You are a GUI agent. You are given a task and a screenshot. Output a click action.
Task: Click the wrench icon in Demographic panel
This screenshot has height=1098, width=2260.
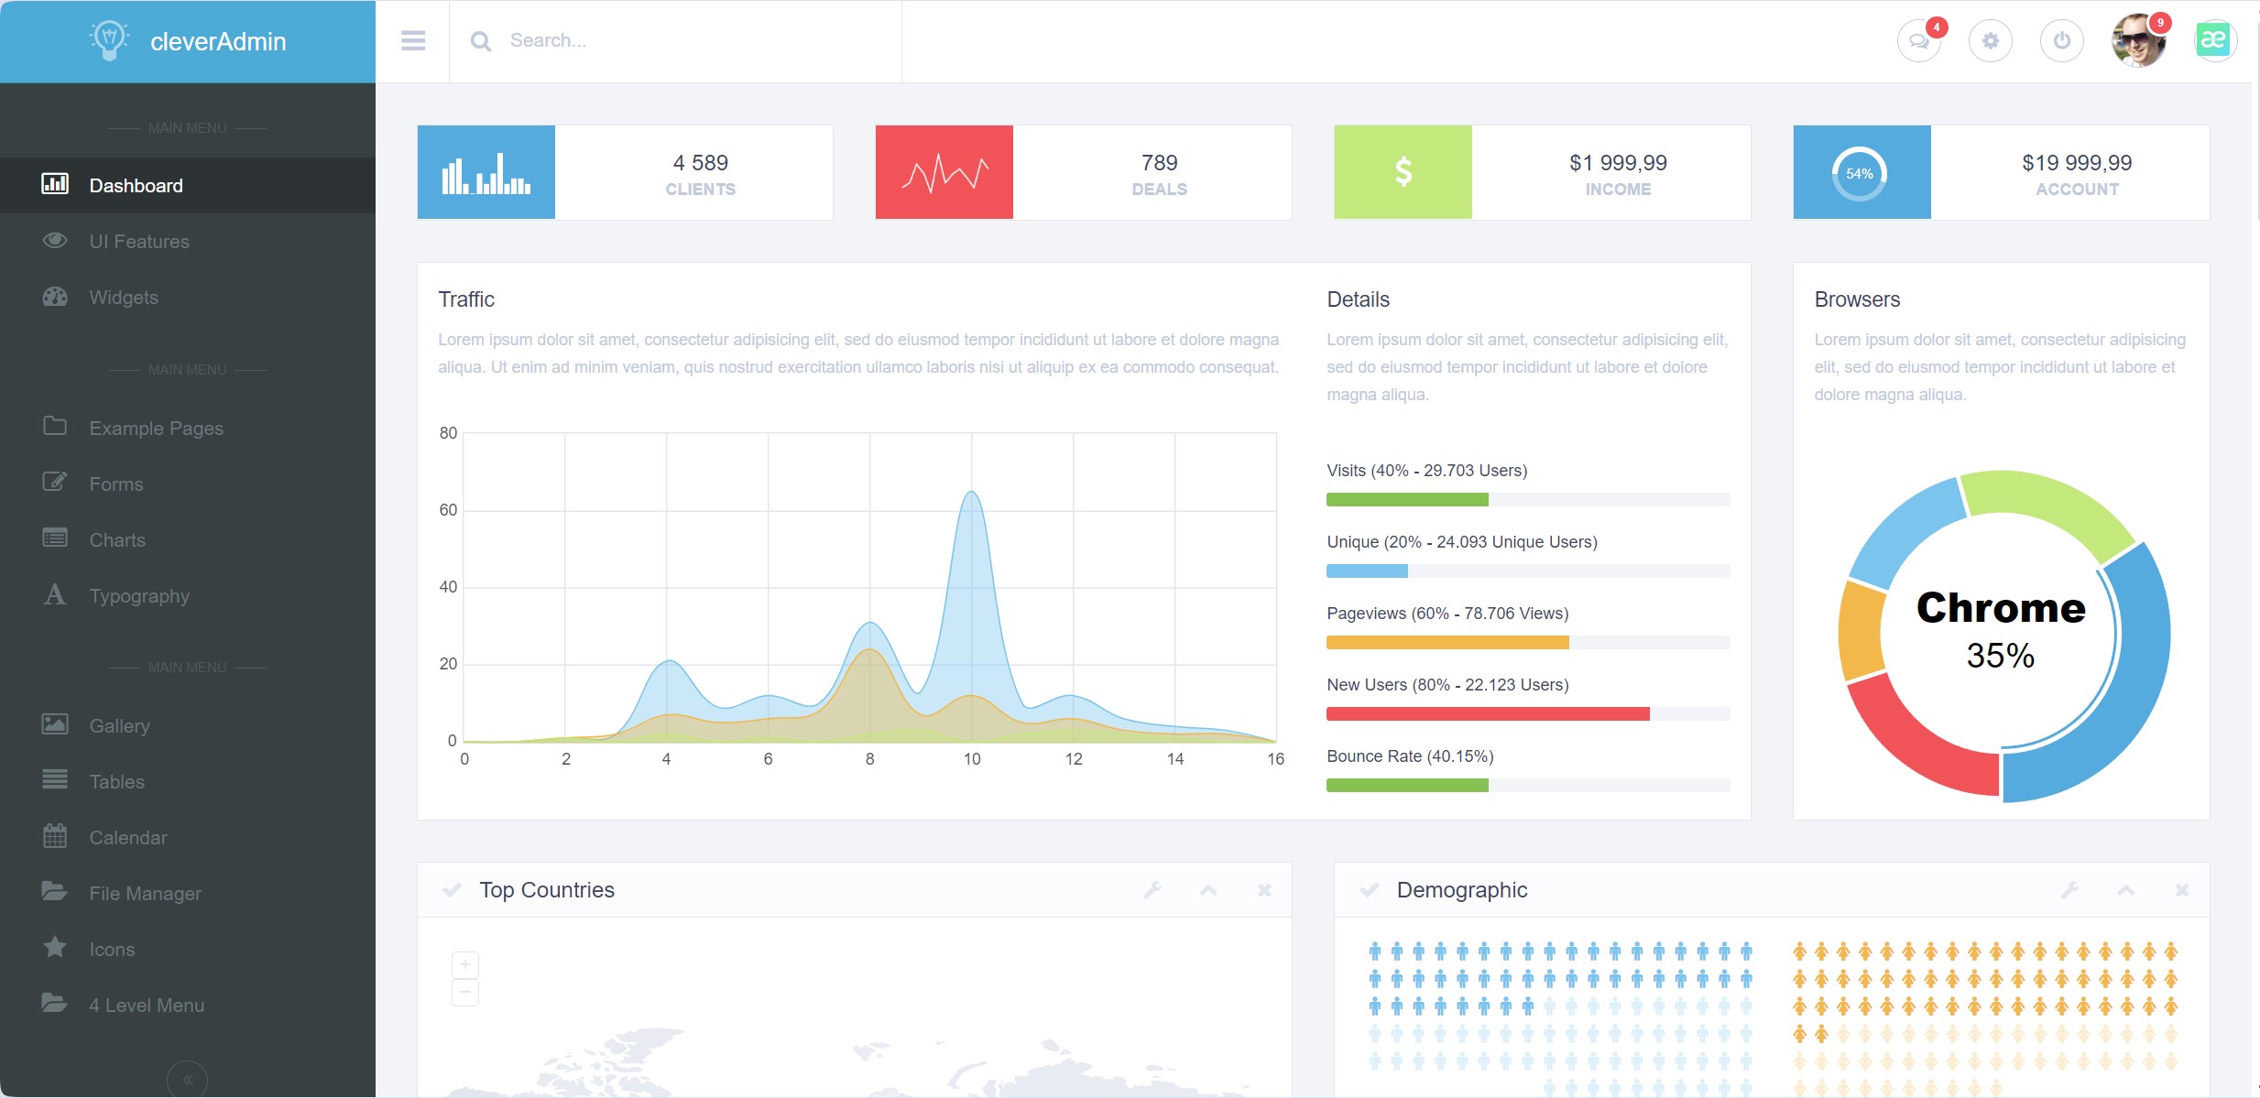(2069, 890)
